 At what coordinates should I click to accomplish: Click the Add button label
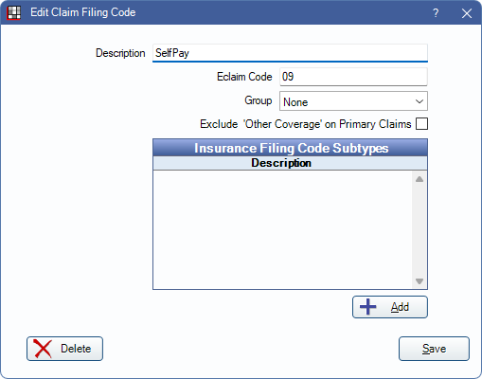coord(400,307)
